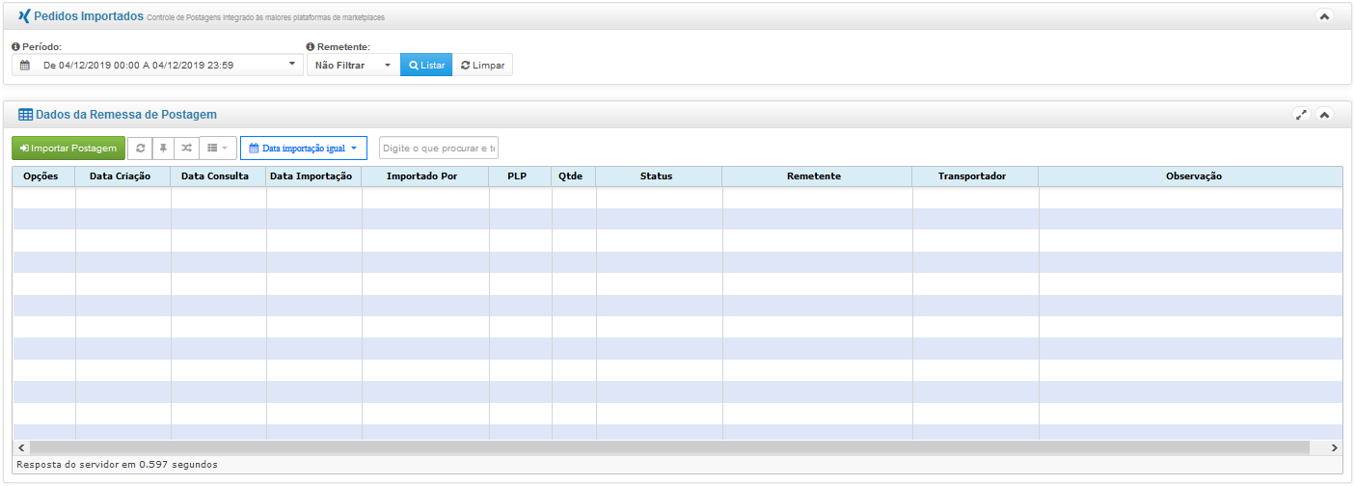Click the info icon beside Remetente label
Image resolution: width=1355 pixels, height=486 pixels.
click(x=311, y=46)
